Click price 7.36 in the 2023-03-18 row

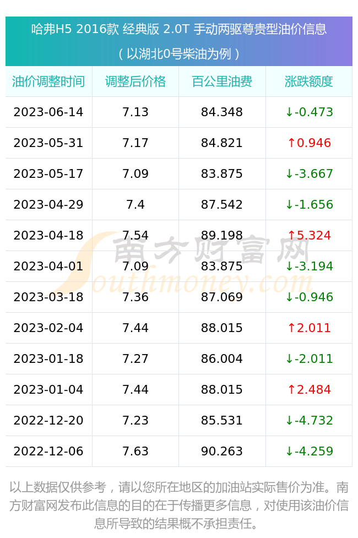point(135,297)
